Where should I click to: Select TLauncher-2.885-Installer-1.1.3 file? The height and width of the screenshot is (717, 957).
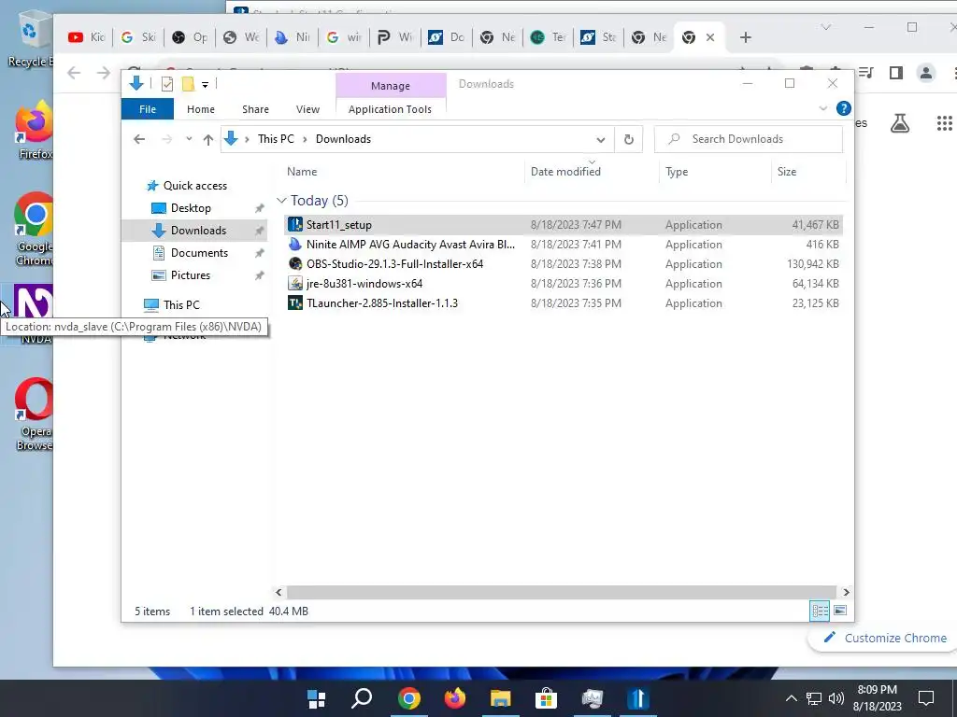point(563,303)
